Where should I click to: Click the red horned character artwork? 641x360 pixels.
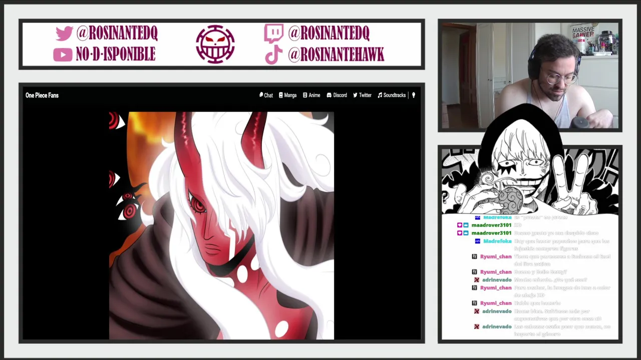[x=221, y=225]
